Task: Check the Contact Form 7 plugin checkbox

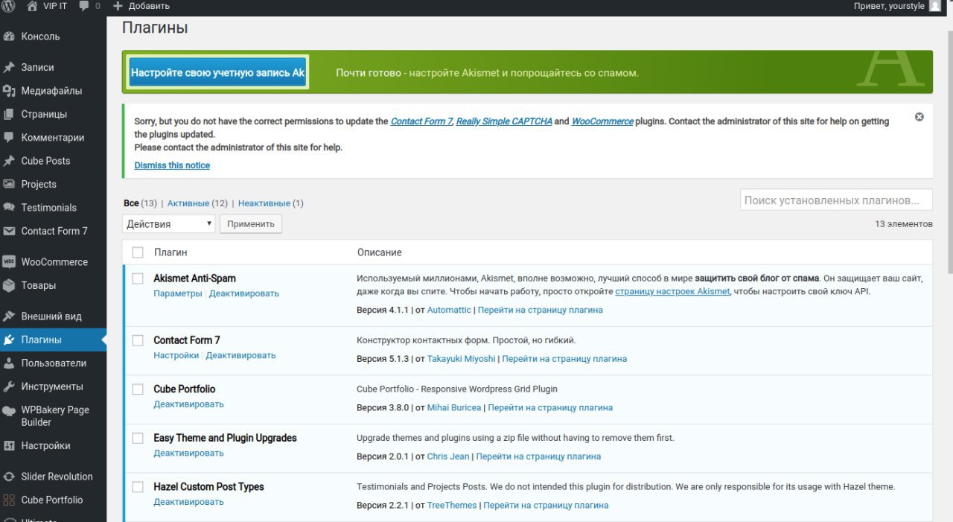Action: tap(138, 340)
